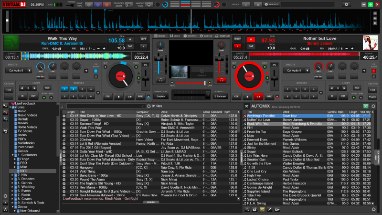Click the video preview thumbnail in mixer

point(180,72)
